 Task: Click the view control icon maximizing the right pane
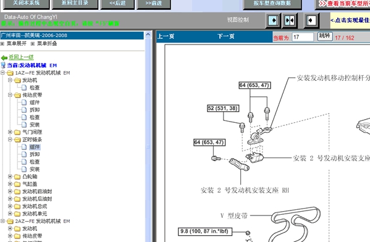311,20
